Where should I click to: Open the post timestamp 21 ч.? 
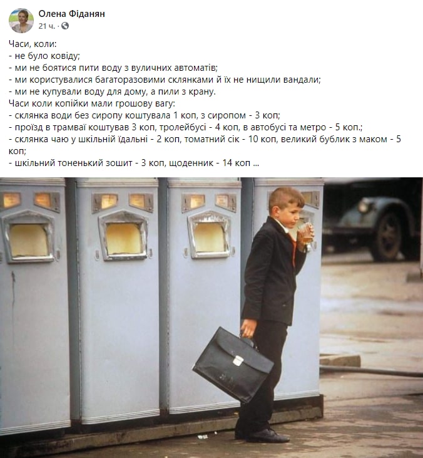click(47, 26)
